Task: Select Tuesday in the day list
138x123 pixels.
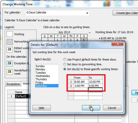Action: point(47,73)
